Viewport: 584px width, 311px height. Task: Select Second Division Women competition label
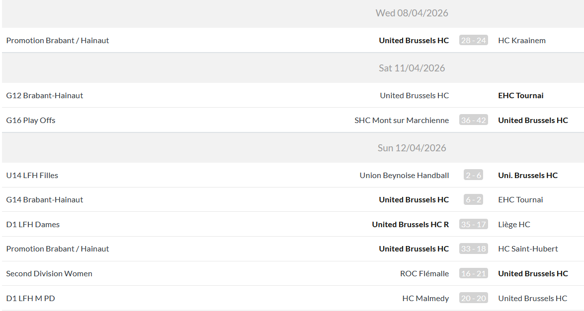(x=49, y=273)
